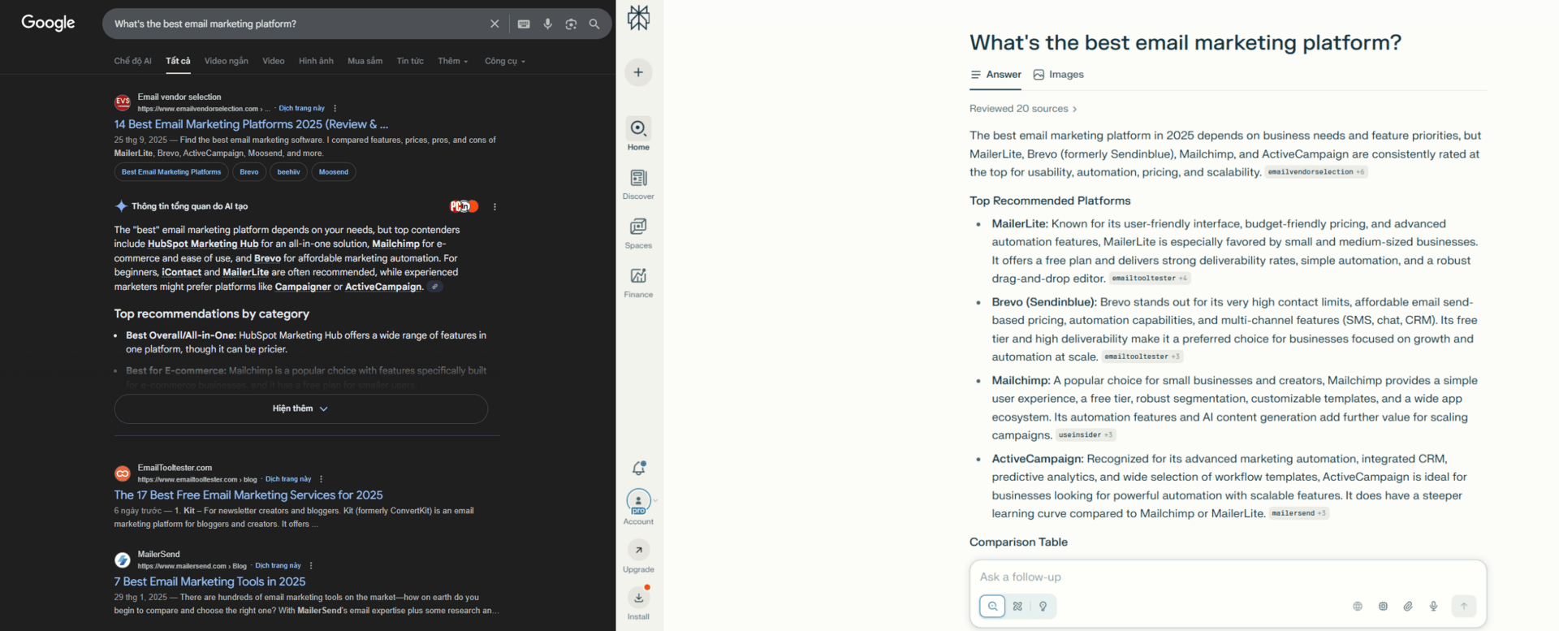Click Dịch trang này for EmailTooltester result
1559x631 pixels.
click(x=288, y=479)
